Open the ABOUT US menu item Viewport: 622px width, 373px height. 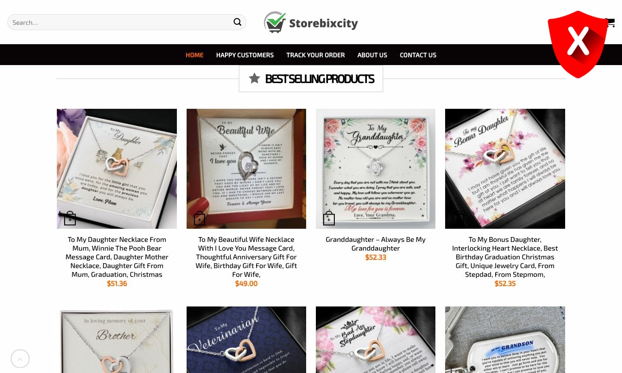[372, 55]
